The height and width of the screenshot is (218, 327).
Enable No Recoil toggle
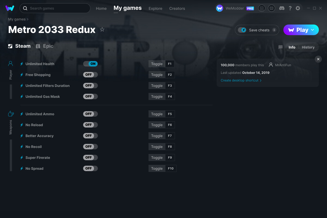click(x=90, y=147)
